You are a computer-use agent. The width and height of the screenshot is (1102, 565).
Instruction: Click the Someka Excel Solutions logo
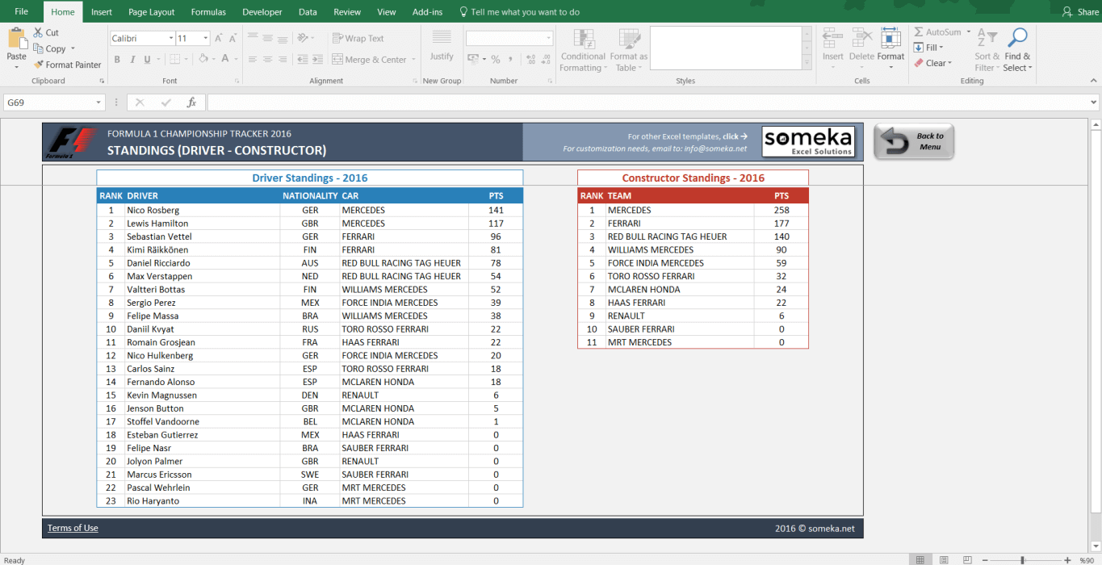808,141
